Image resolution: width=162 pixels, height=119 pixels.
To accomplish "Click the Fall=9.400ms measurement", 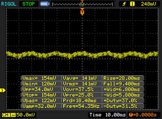I will pyautogui.click(x=122, y=84).
